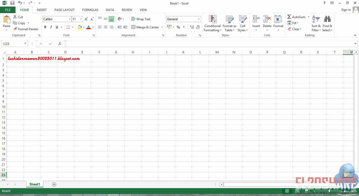Screen dimensions: 359x196
Task: Toggle Wrap Text
Action: click(141, 19)
